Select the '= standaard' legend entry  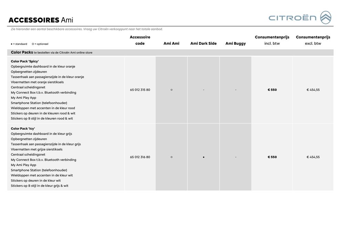pos(19,44)
